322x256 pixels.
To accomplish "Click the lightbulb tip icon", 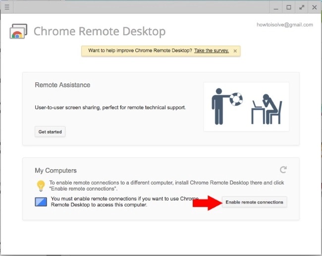I will (x=41, y=186).
